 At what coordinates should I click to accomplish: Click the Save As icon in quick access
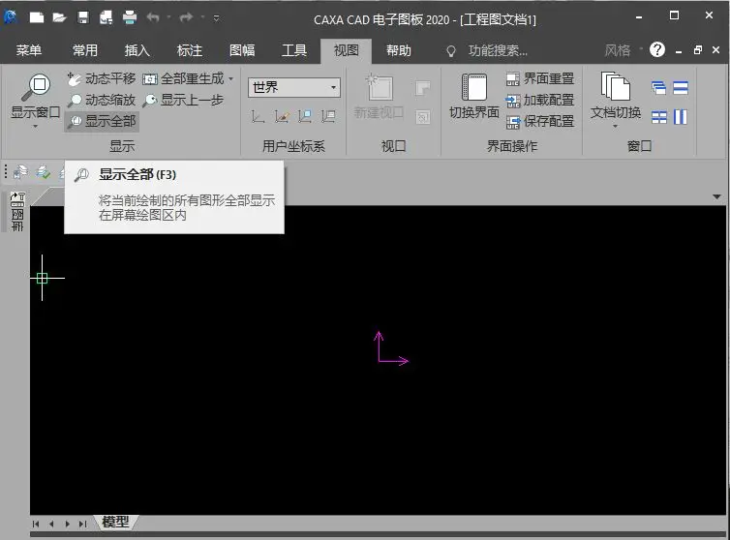(x=106, y=17)
